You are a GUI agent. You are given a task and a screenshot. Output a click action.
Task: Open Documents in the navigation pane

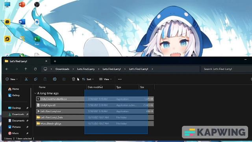click(16, 121)
